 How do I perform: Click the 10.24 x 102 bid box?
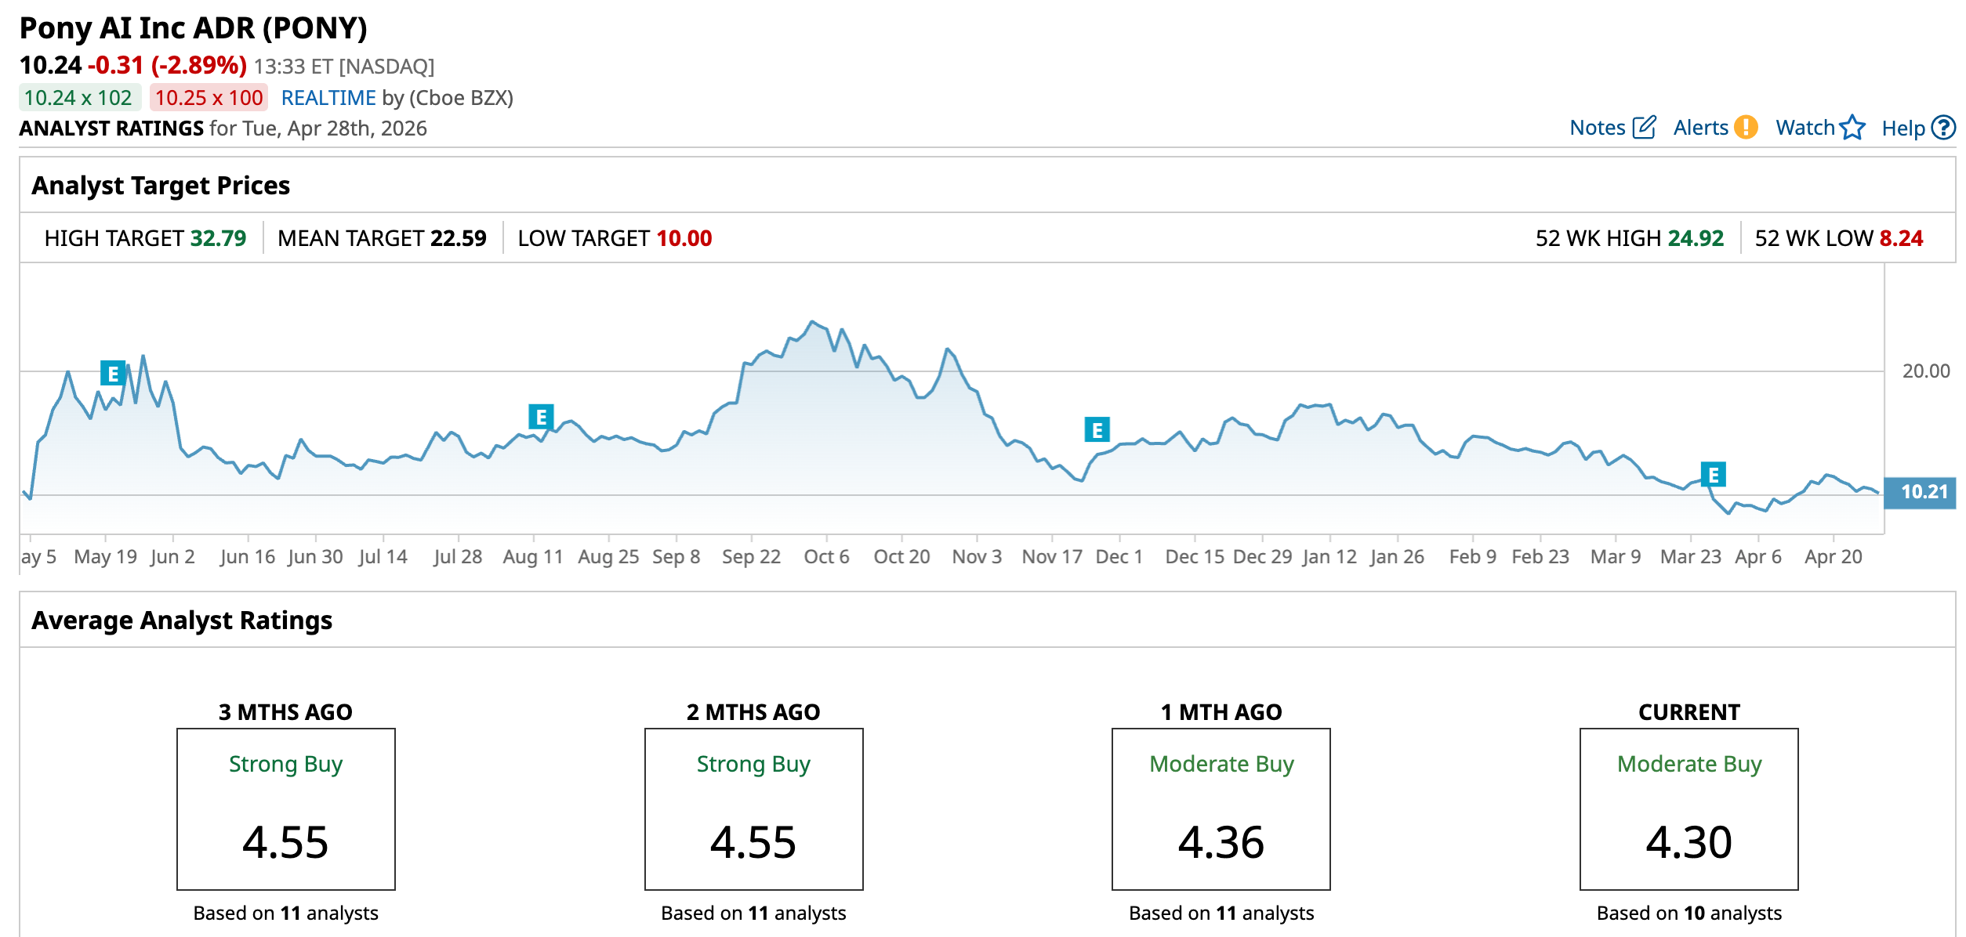click(78, 98)
